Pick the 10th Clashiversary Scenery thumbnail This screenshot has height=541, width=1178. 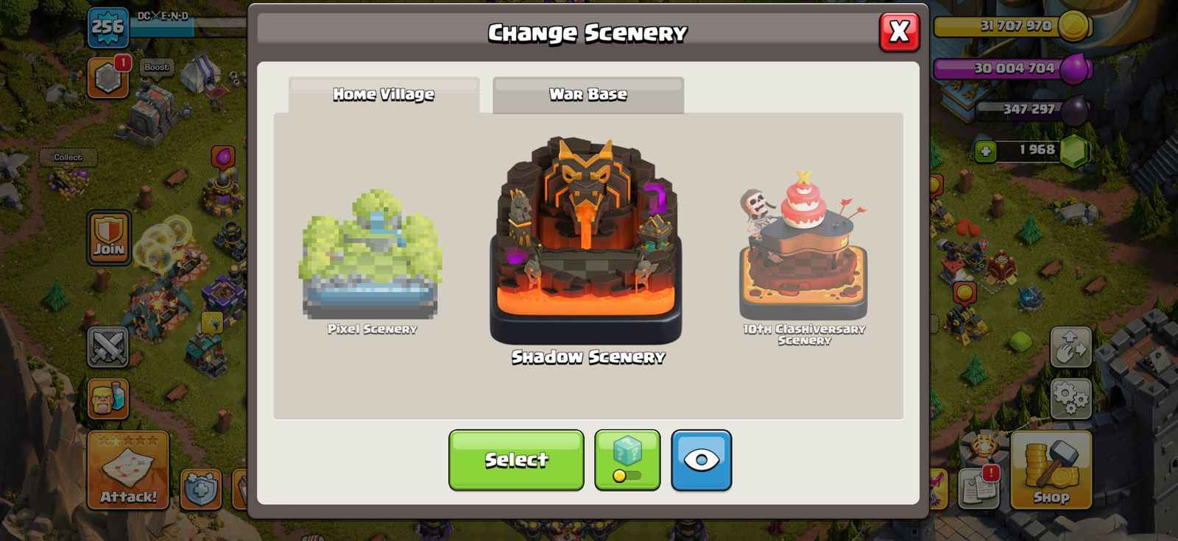803,257
